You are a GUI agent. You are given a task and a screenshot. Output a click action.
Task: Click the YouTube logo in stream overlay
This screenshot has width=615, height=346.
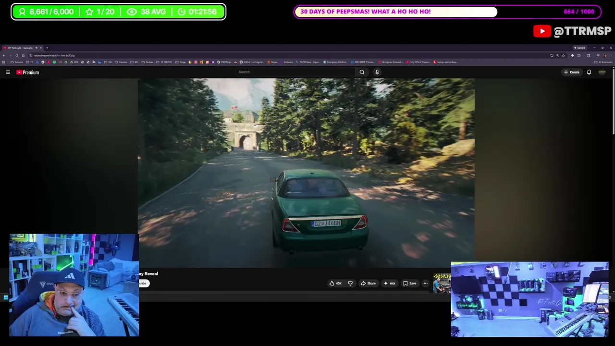pos(542,31)
